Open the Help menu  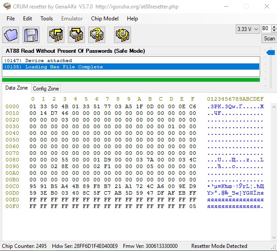tap(132, 19)
